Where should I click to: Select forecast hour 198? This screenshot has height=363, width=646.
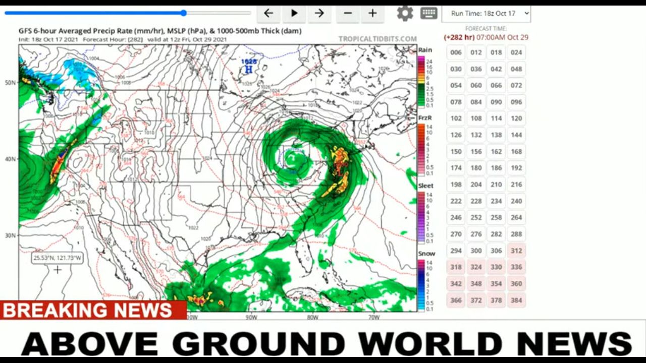pyautogui.click(x=456, y=185)
